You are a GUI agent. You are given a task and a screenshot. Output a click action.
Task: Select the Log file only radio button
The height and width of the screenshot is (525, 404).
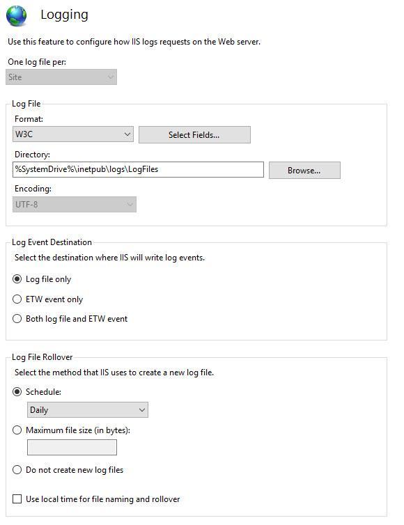tap(17, 279)
